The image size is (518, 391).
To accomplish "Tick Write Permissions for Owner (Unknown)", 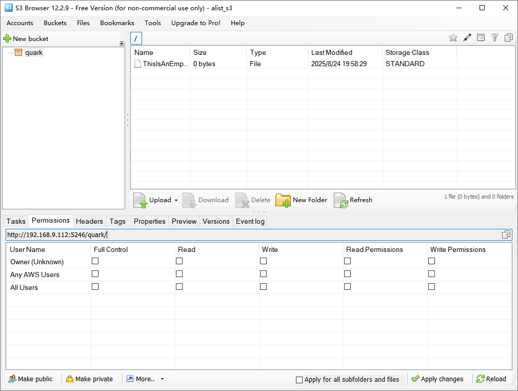I will click(431, 261).
